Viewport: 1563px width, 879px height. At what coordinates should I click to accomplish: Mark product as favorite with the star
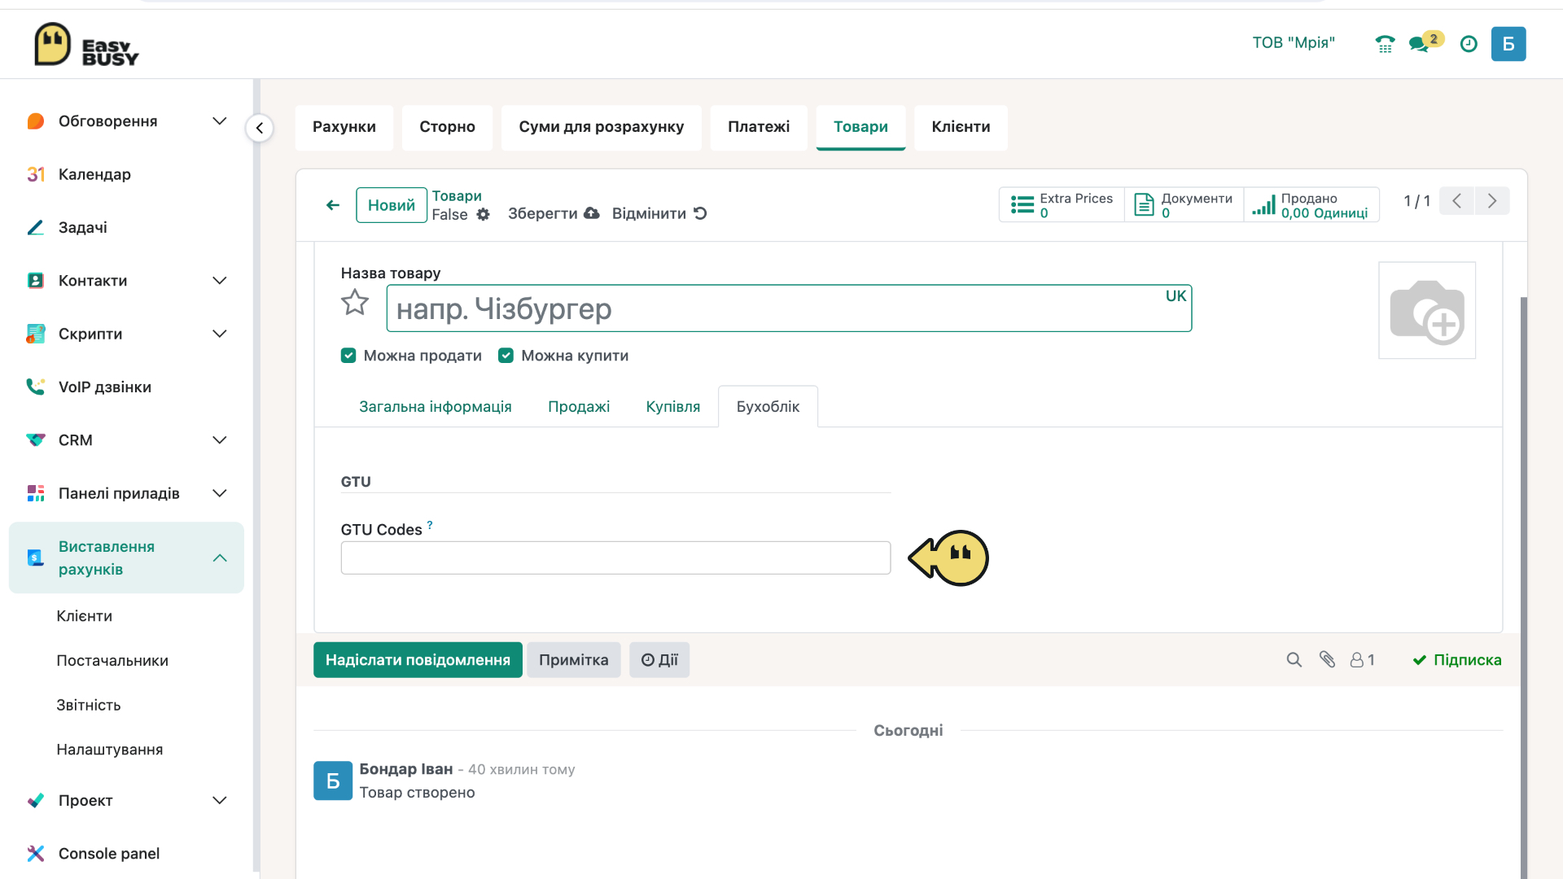(355, 303)
